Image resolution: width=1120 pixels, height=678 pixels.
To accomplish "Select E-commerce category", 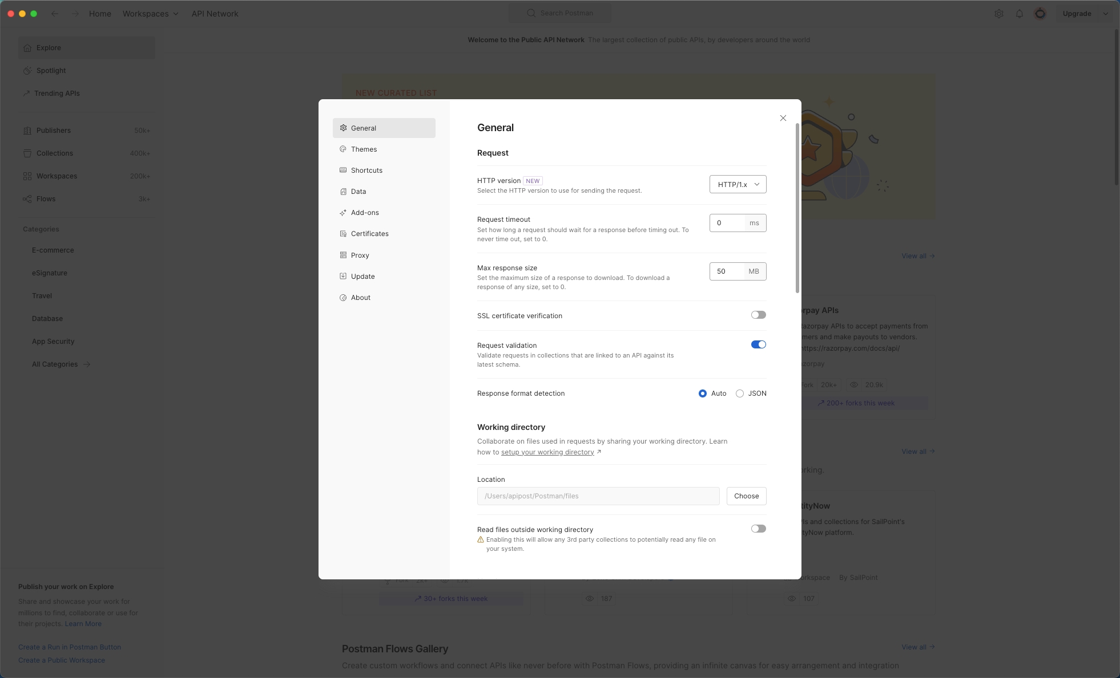I will click(53, 250).
